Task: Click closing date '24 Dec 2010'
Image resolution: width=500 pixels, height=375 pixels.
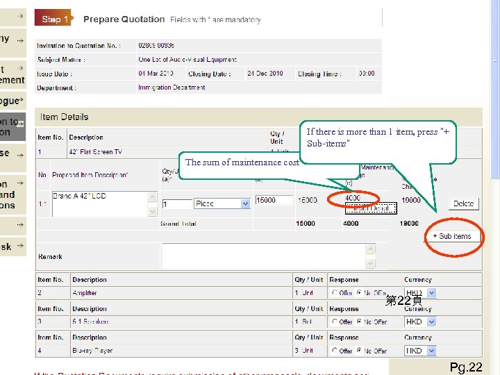Action: [x=265, y=74]
